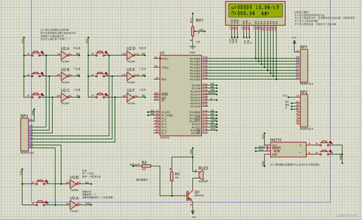Click the XTAL1 pin label on U1
The width and height of the screenshot is (362, 220).
[165, 59]
